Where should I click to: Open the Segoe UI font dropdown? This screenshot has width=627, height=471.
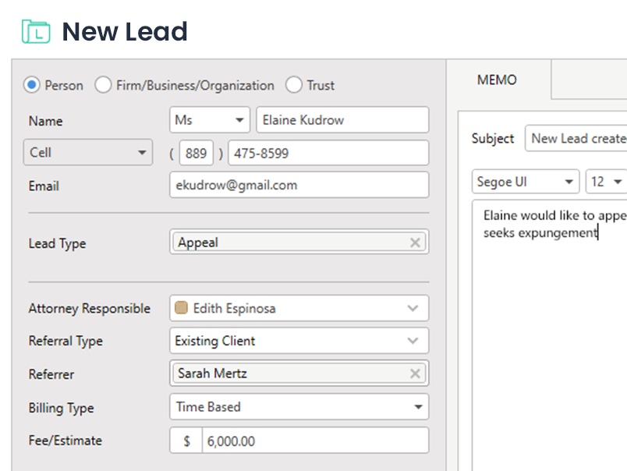[569, 182]
